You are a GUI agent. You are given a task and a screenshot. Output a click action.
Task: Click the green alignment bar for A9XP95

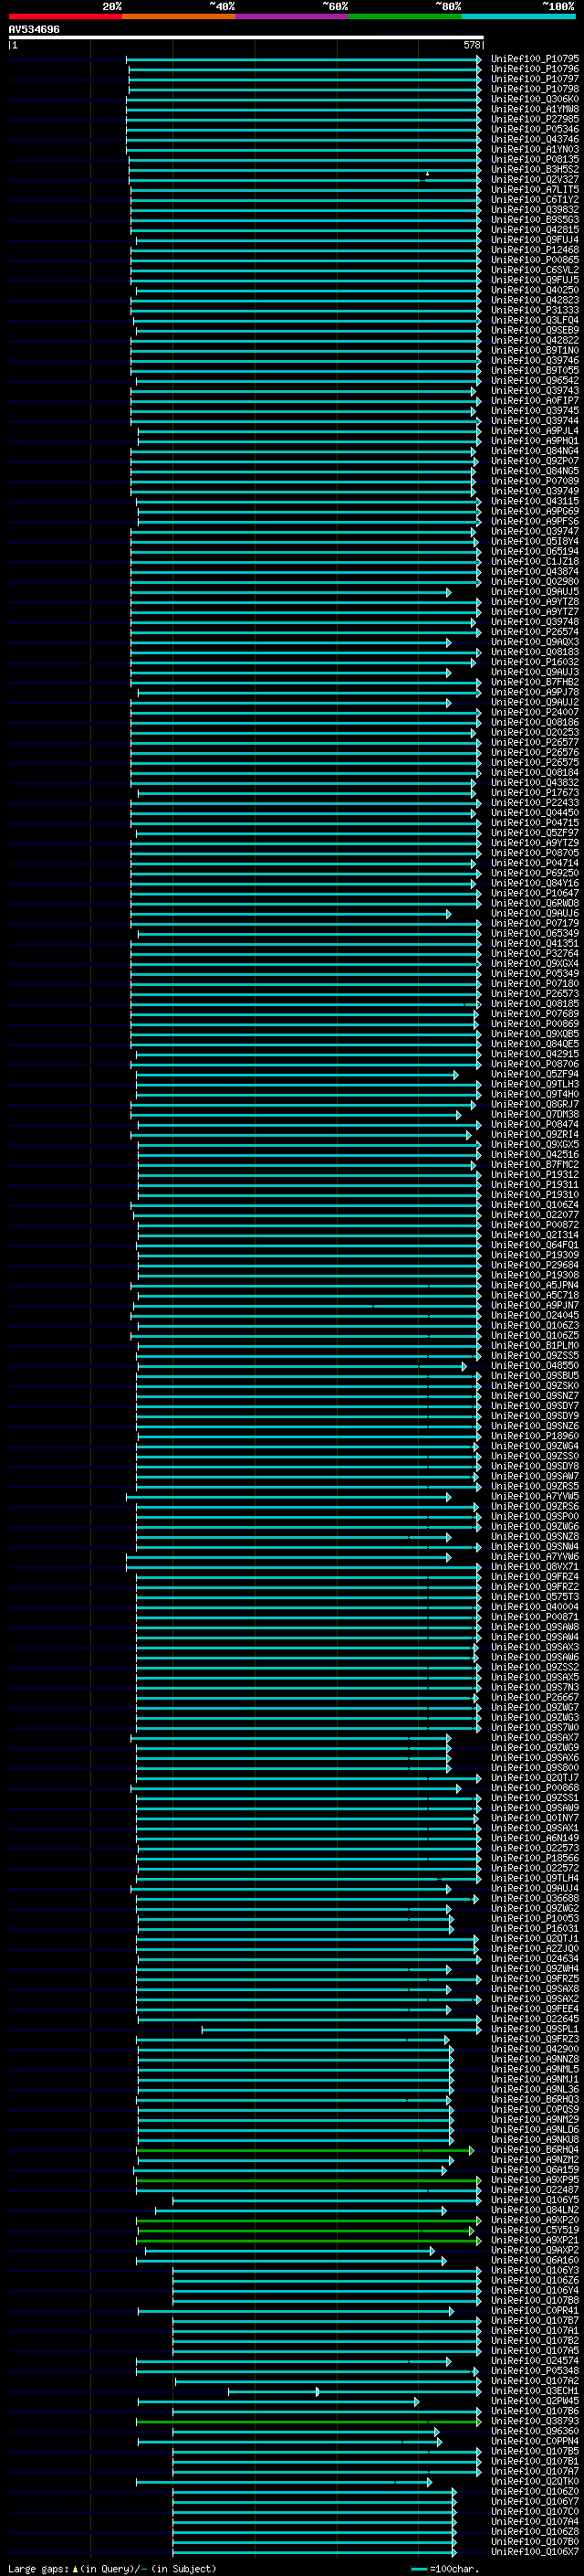[x=308, y=2181]
